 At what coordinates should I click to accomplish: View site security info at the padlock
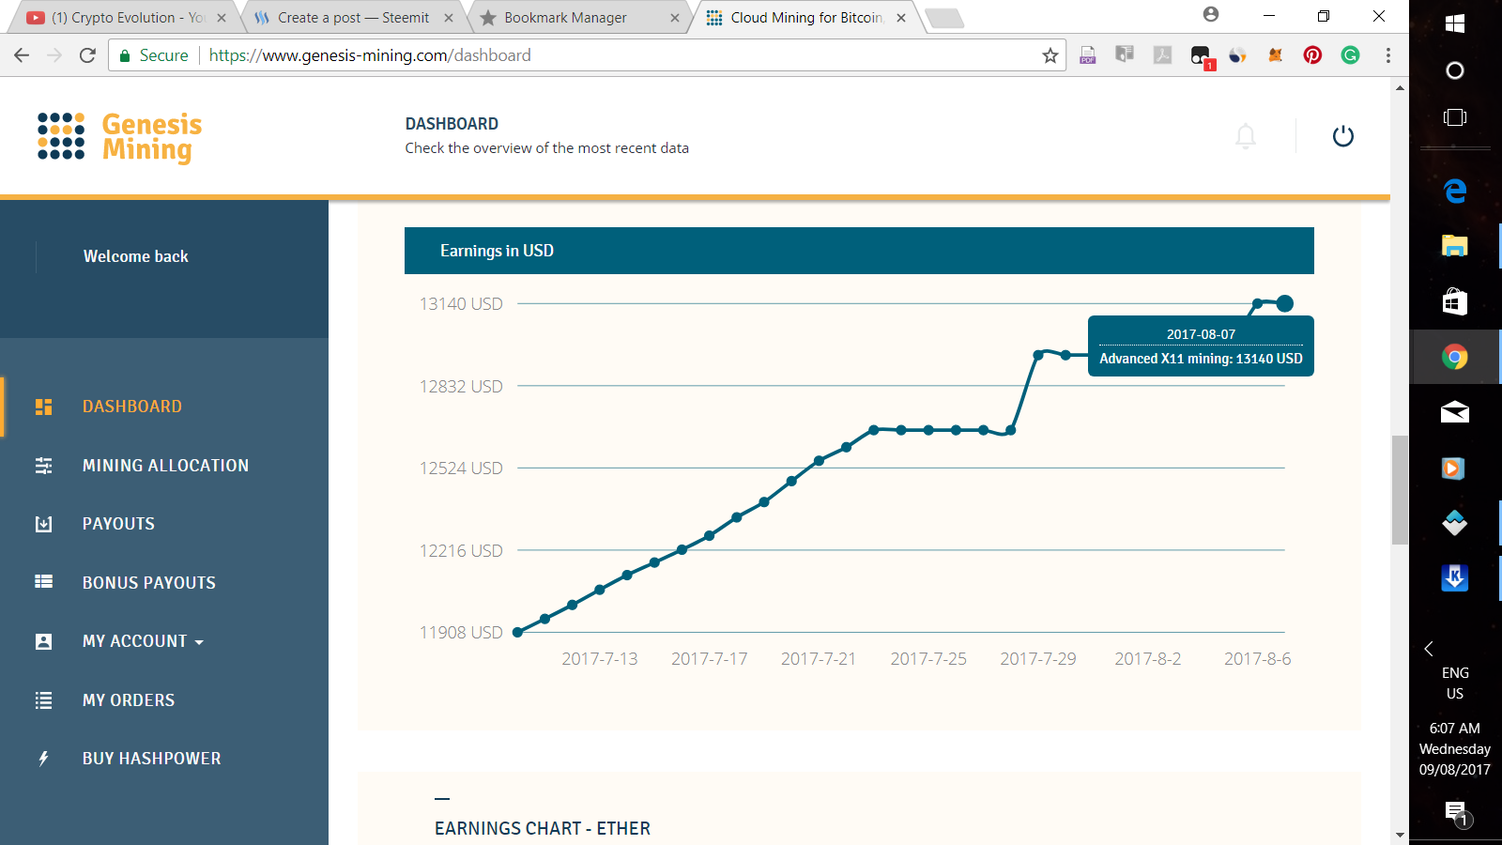pyautogui.click(x=125, y=56)
